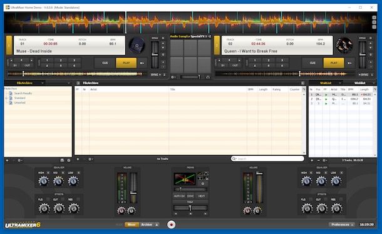Click Queen track cover art
The height and width of the screenshot is (234, 382).
(344, 46)
